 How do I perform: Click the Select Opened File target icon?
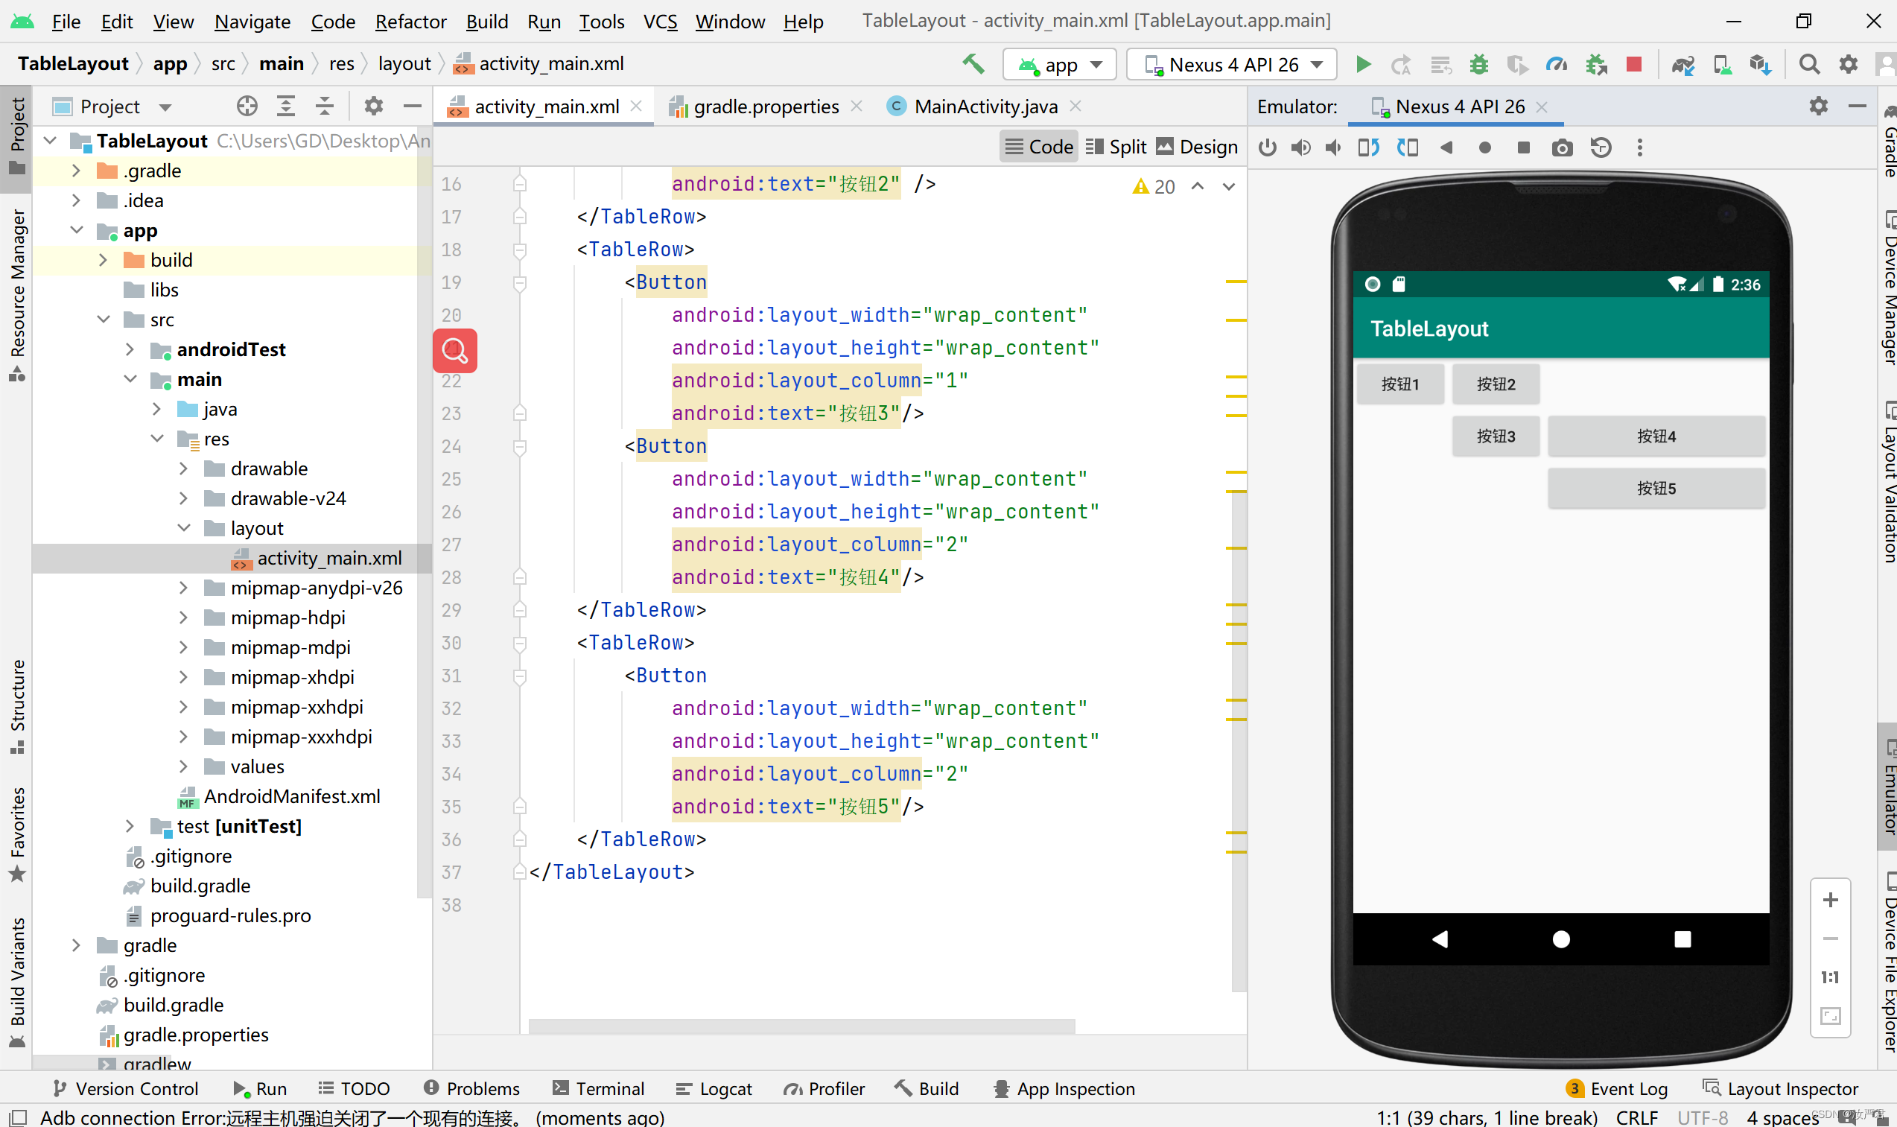(x=247, y=107)
